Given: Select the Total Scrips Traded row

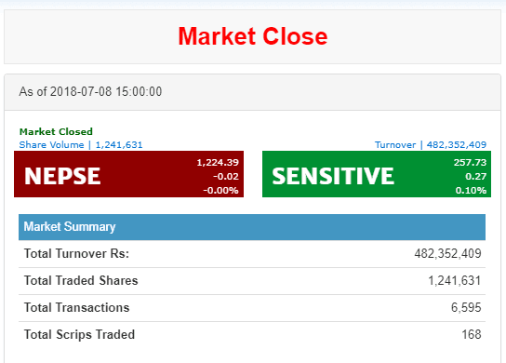Looking at the screenshot, I should [x=252, y=335].
